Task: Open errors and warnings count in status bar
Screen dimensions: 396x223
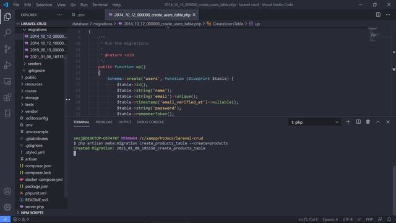Action: 21,219
